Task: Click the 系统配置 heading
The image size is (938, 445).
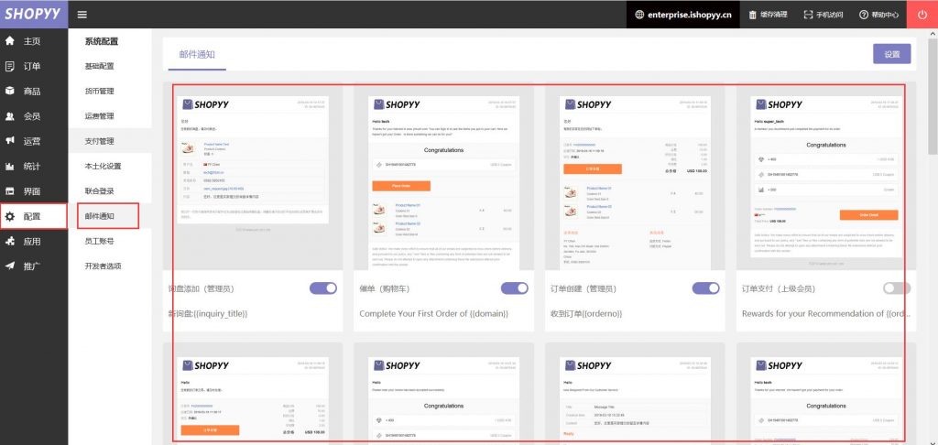Action: (x=101, y=42)
